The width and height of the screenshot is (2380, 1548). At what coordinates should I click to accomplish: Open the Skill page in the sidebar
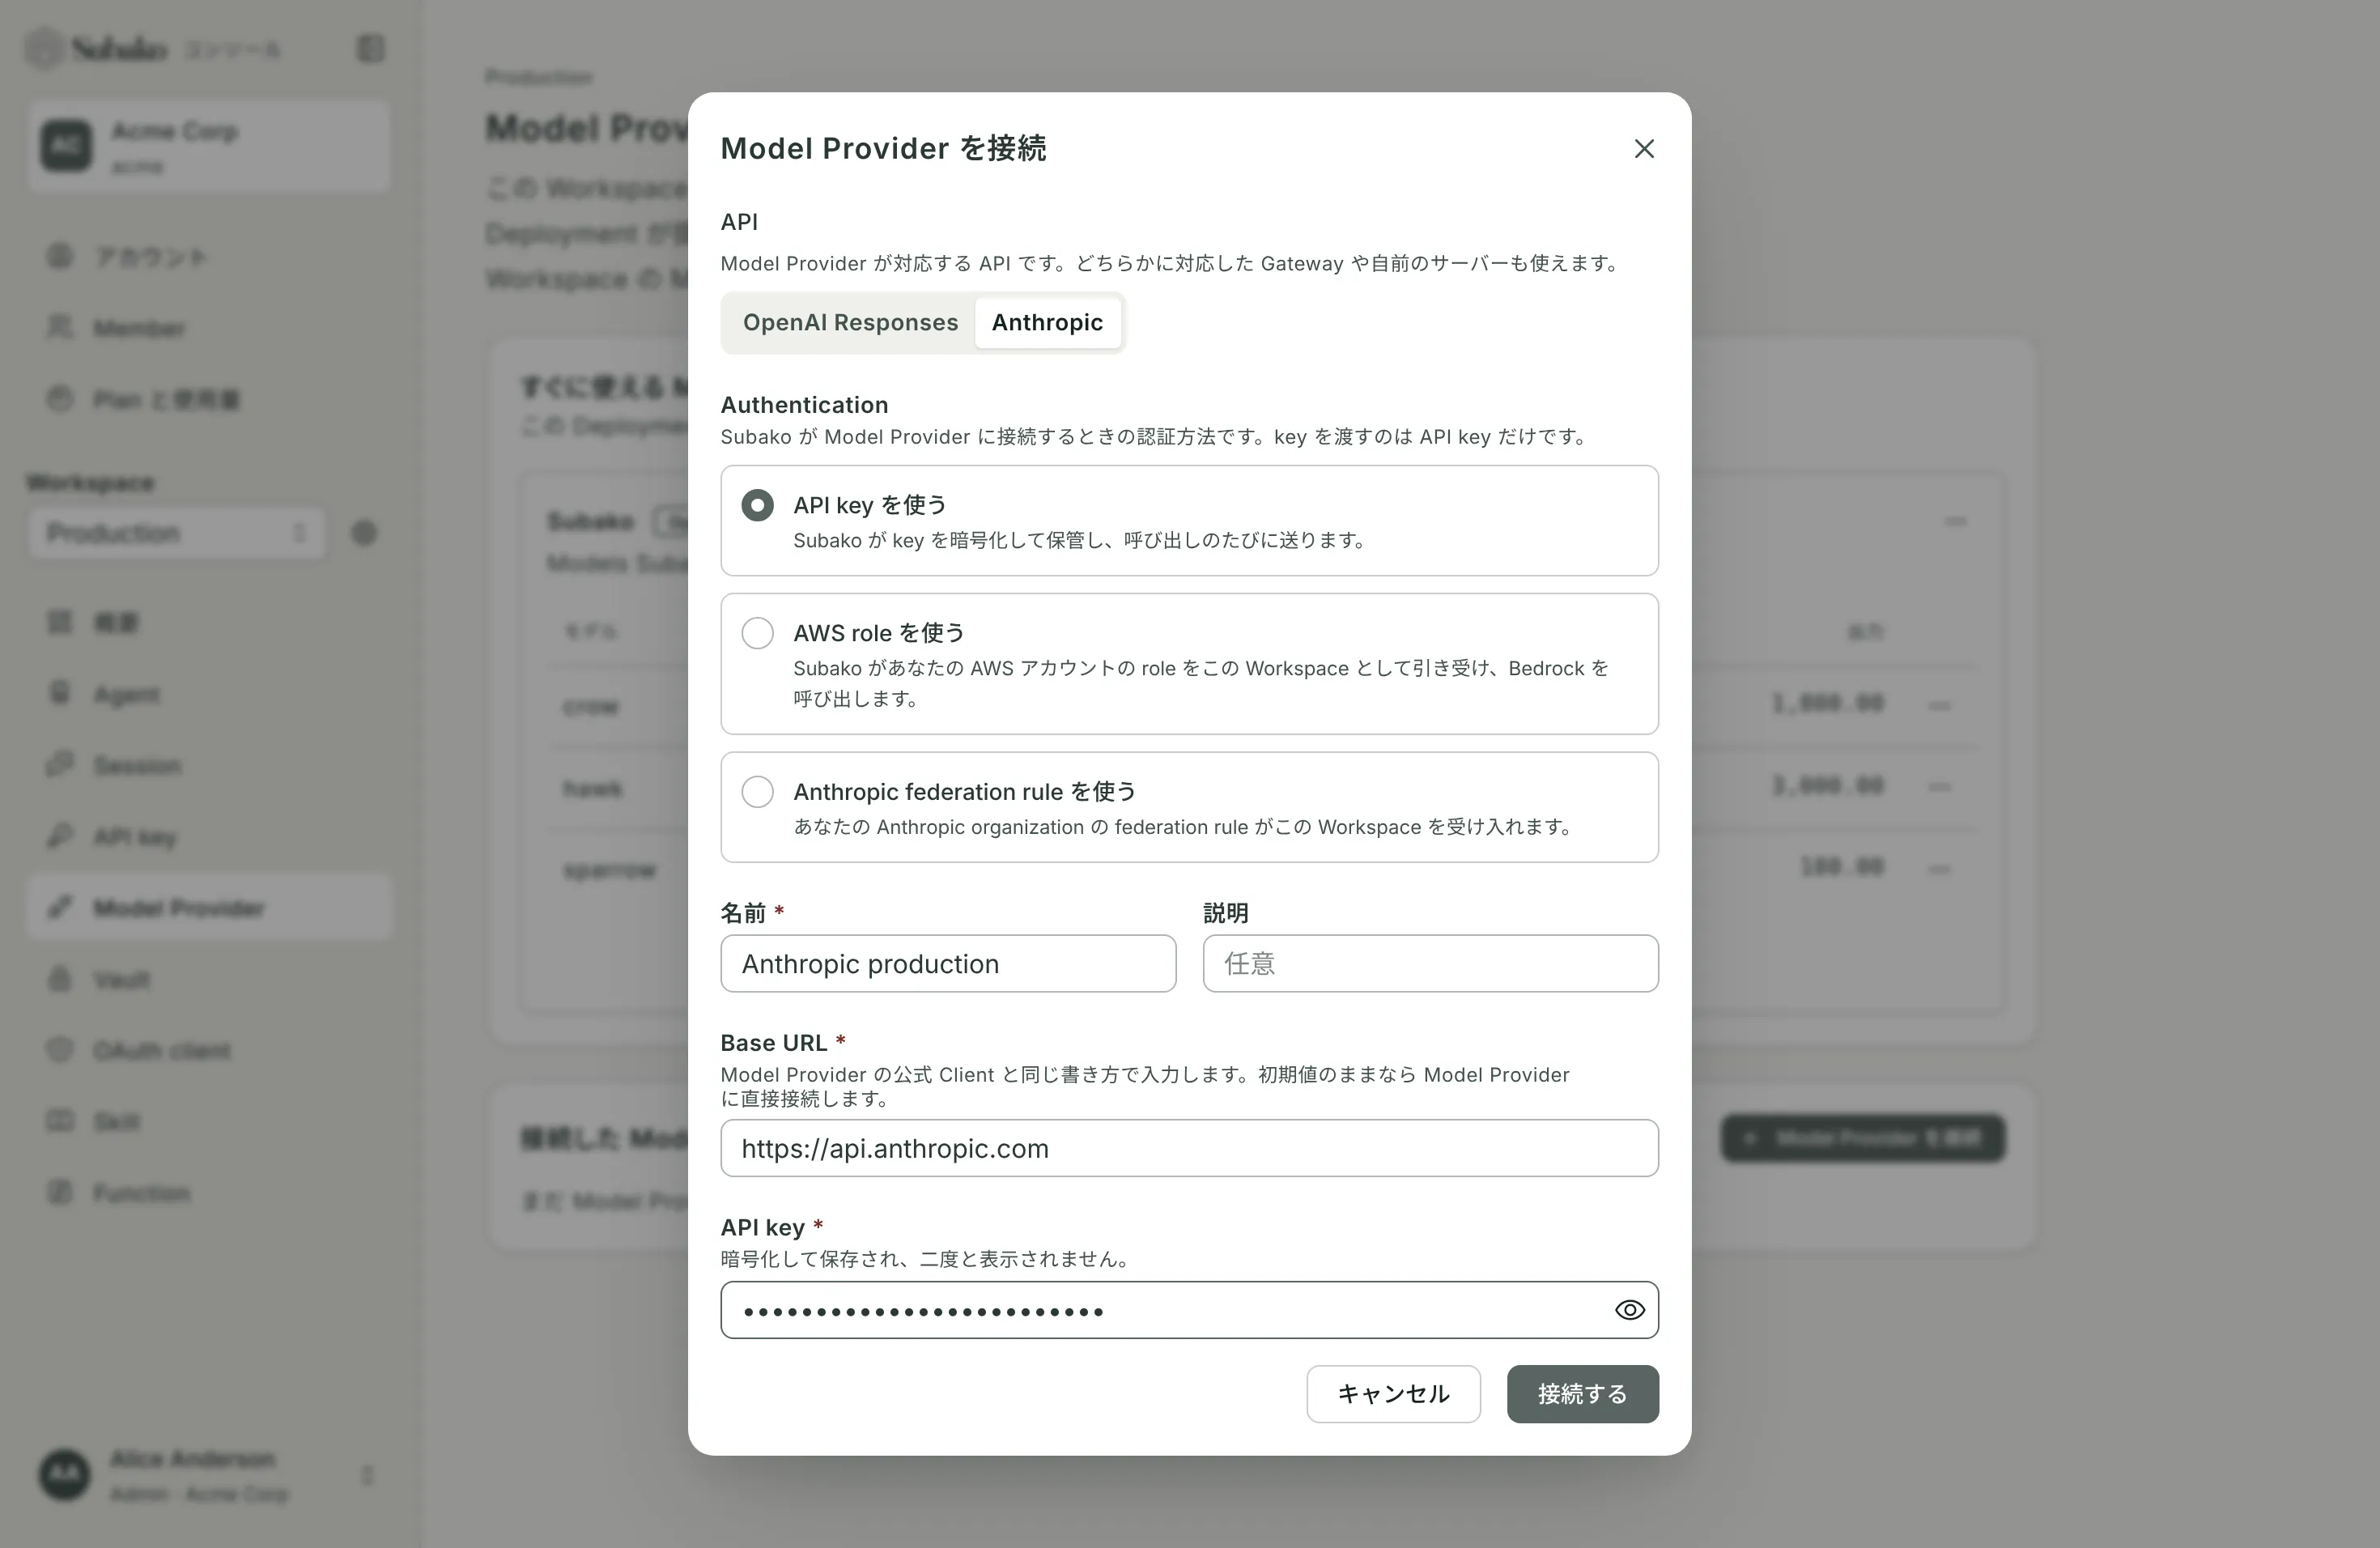pos(209,1122)
